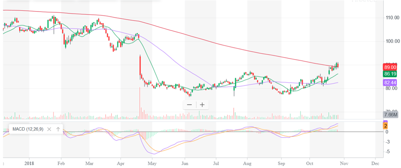This screenshot has width=401, height=168.
Task: Move MACD panel up with arrow icon
Action: coord(58,129)
